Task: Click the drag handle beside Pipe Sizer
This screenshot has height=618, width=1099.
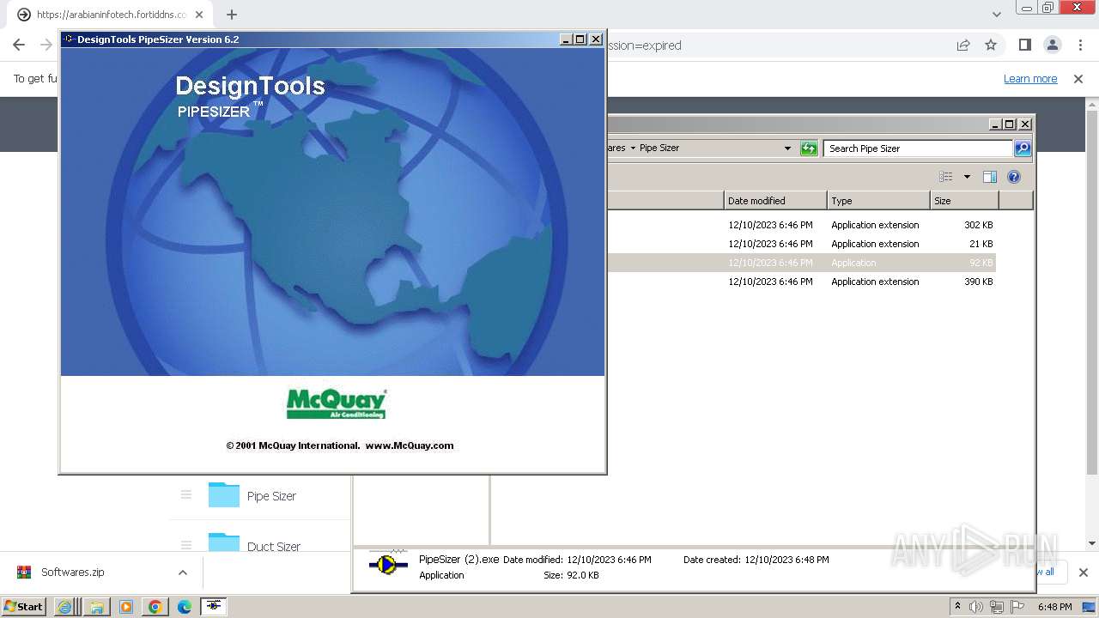Action: point(185,495)
